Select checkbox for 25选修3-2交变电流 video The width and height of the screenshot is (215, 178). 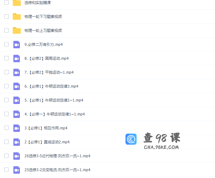pos(7,170)
